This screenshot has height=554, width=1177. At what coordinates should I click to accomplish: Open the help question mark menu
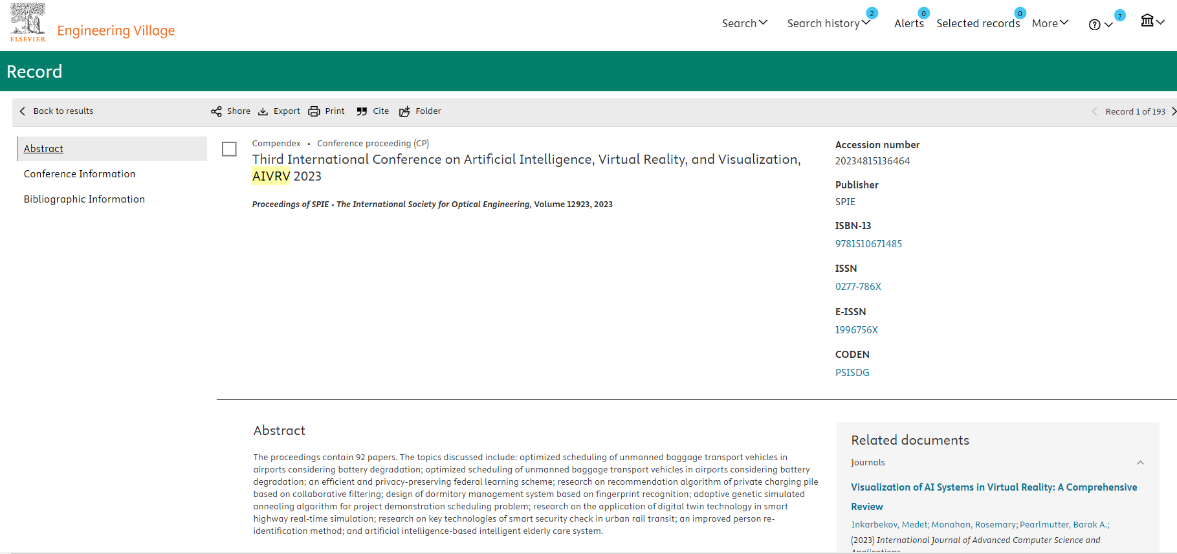(x=1101, y=25)
